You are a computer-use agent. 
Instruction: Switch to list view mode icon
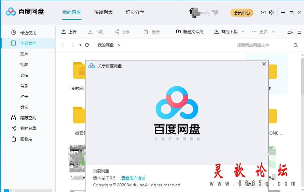pyautogui.click(x=299, y=32)
